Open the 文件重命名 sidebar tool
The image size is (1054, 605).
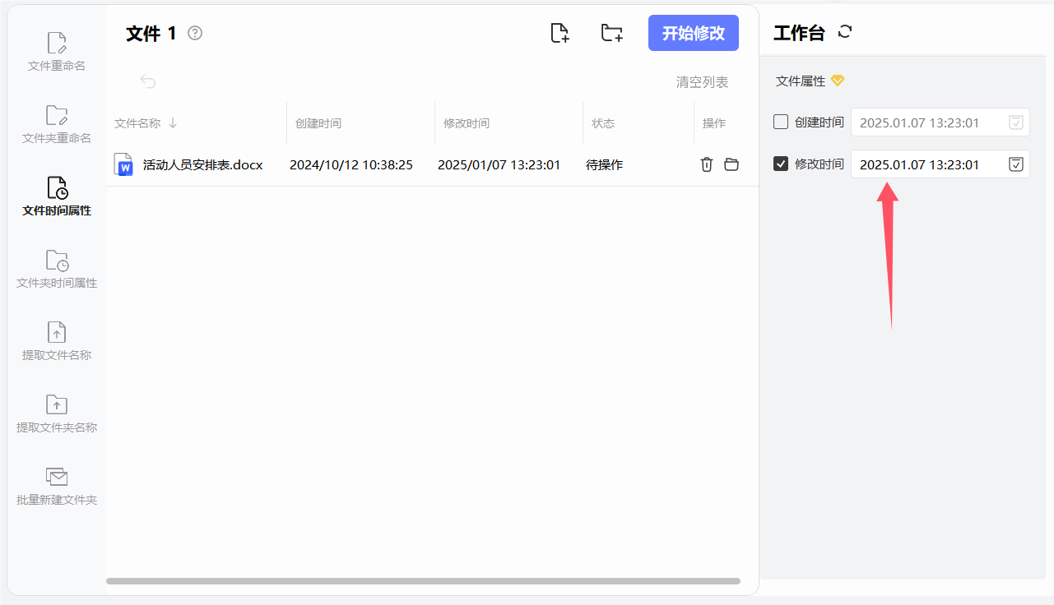[57, 52]
